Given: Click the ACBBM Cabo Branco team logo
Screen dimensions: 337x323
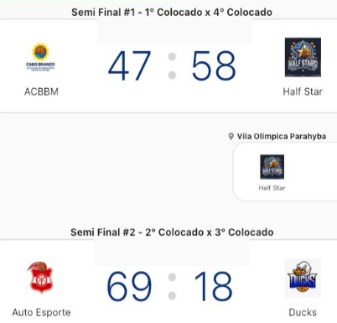Looking at the screenshot, I should pyautogui.click(x=41, y=58).
